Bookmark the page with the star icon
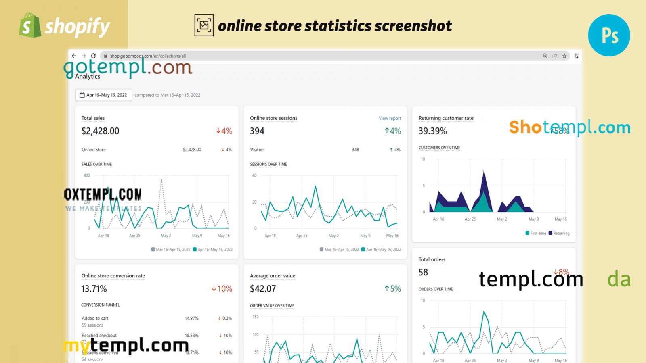Viewport: 646px width, 363px height. click(564, 56)
